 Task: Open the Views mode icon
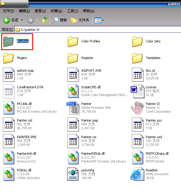[98, 20]
